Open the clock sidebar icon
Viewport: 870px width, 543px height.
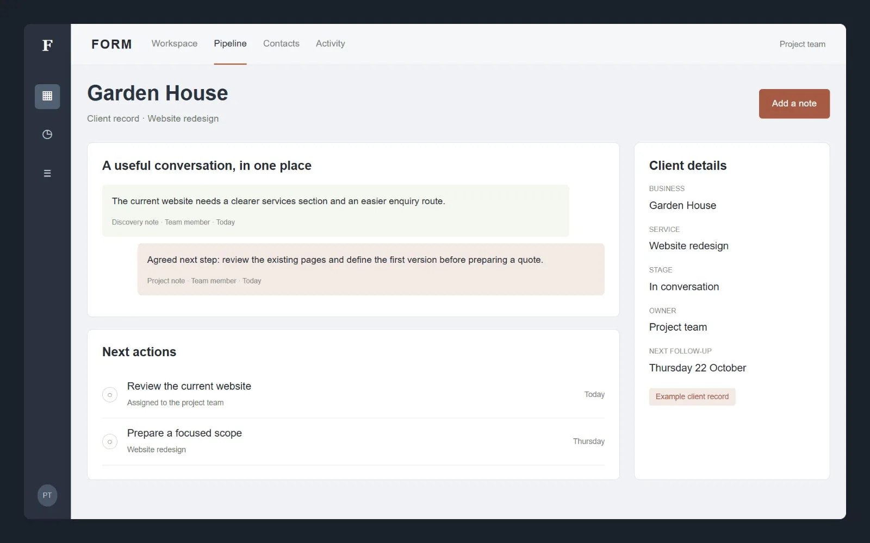point(47,135)
